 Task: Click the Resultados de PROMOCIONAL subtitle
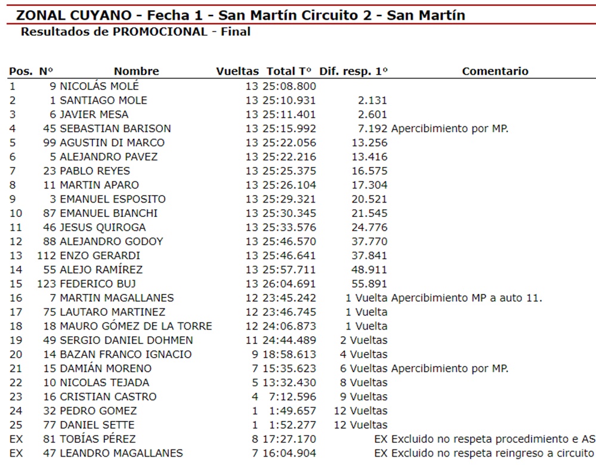135,32
